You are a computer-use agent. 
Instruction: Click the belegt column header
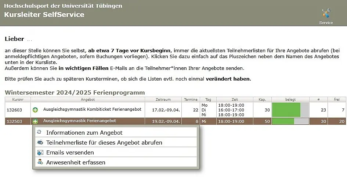290,100
